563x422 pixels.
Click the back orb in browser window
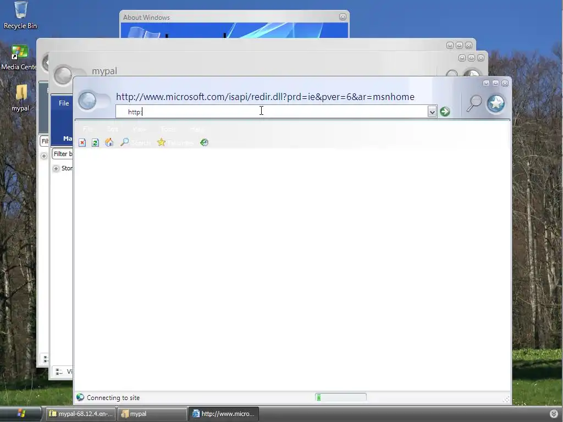click(x=87, y=101)
